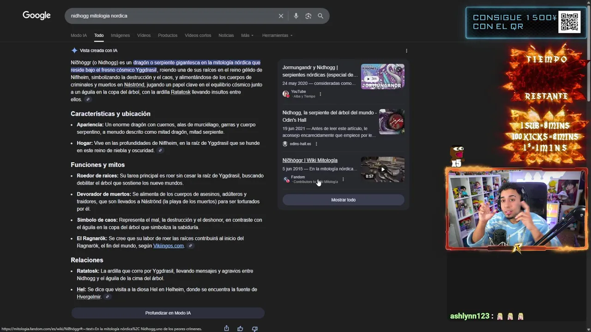Click in the search input field
This screenshot has width=591, height=332.
click(171, 16)
